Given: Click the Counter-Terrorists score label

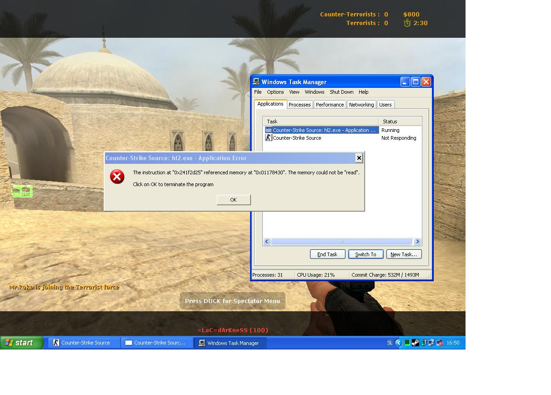Looking at the screenshot, I should click(350, 15).
